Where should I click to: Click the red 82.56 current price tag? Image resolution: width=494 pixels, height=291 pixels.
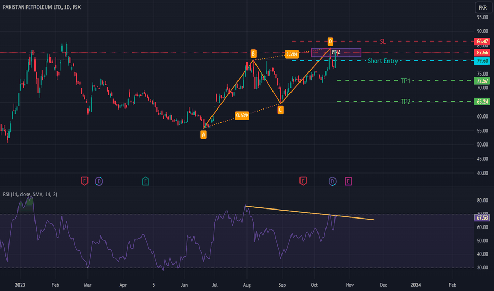(482, 52)
